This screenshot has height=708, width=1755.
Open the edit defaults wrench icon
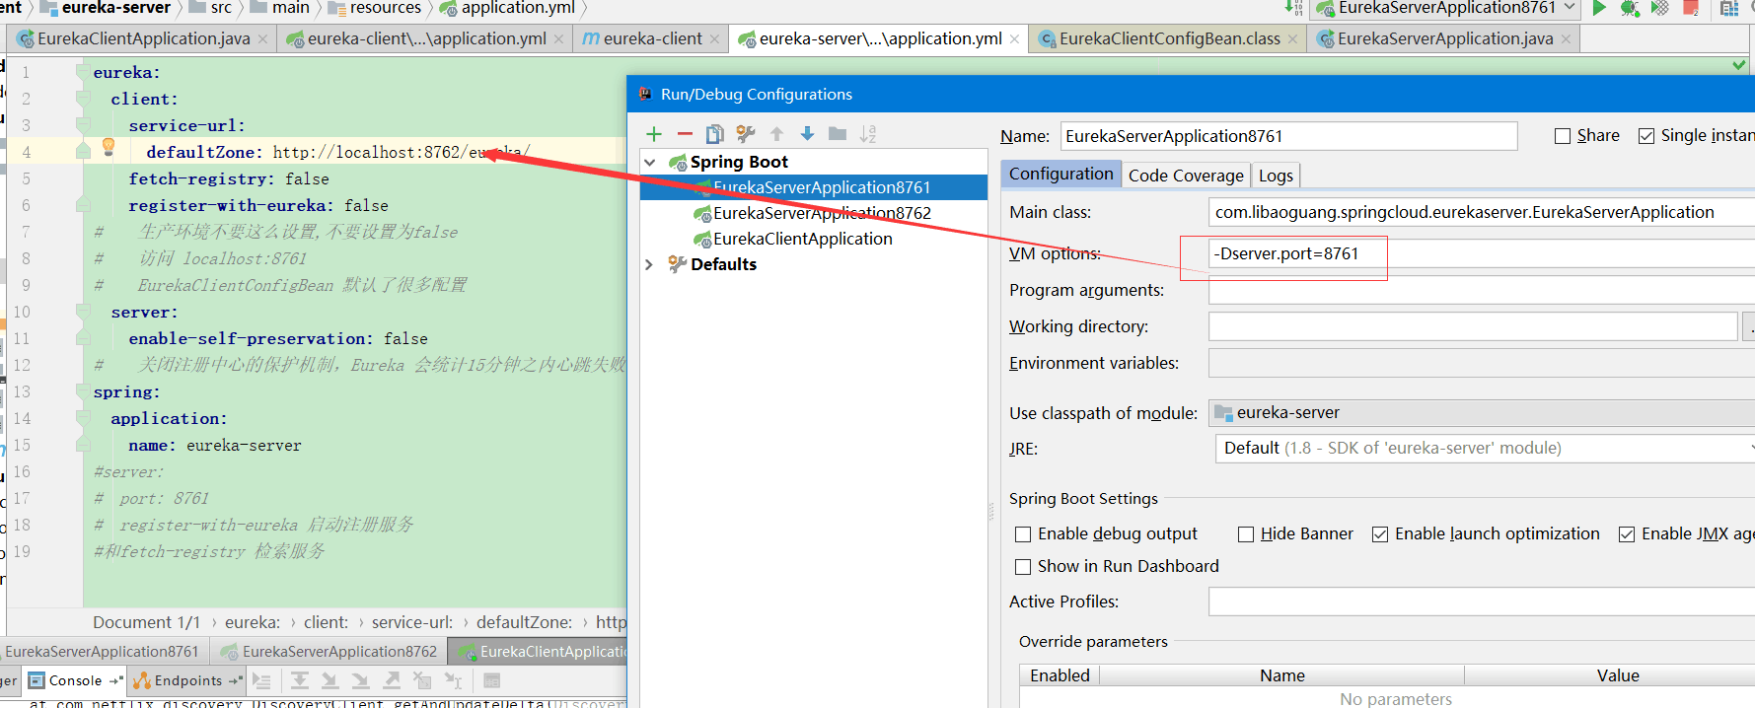coord(746,134)
